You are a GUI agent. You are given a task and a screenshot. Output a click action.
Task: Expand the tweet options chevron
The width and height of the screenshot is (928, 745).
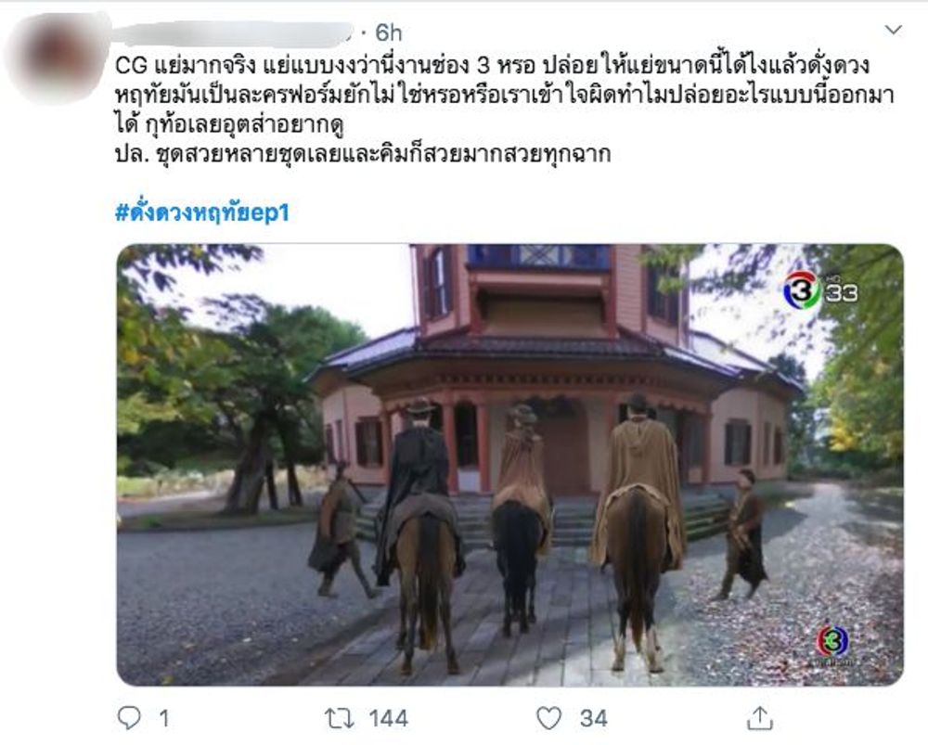893,30
